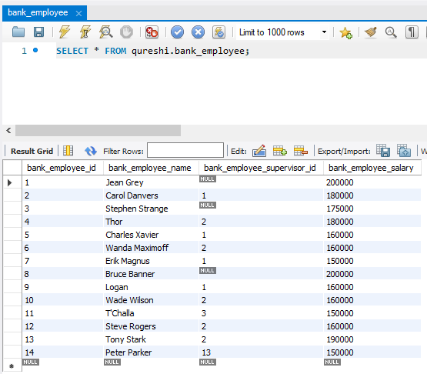This screenshot has height=374, width=427.
Task: Click the Thor name cell
Action: click(151, 222)
